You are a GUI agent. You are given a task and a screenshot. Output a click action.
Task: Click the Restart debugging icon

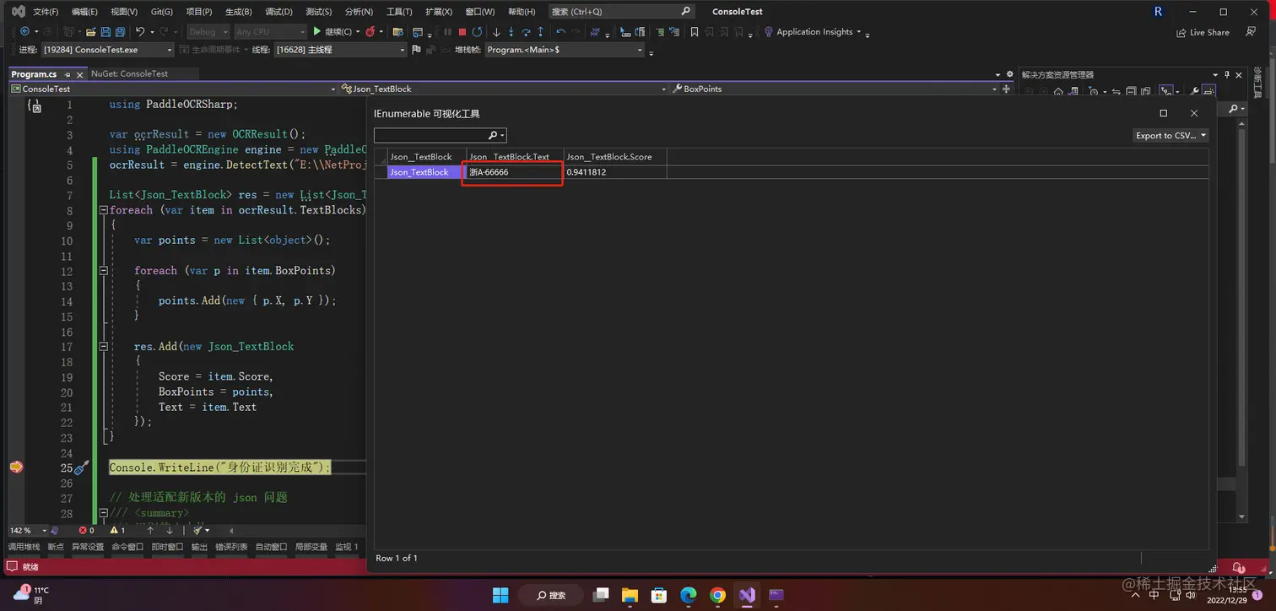[x=477, y=32]
